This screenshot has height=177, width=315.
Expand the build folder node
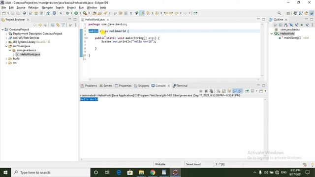click(x=6, y=59)
